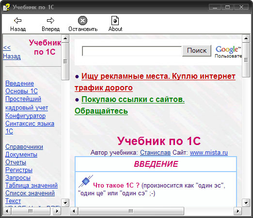Click right pane scroll down arrow

[x=246, y=203]
